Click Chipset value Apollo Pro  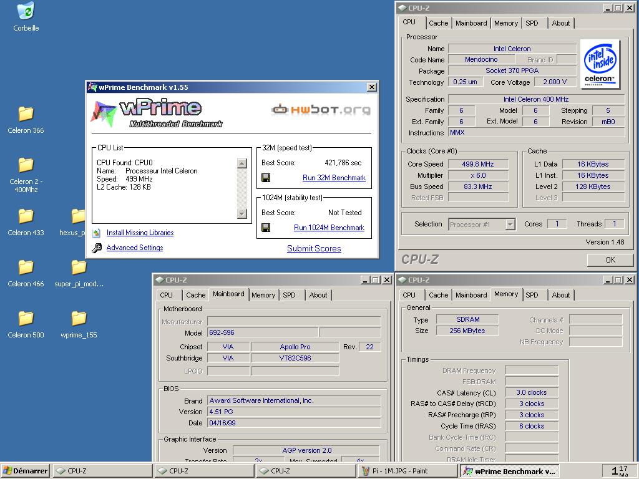pos(295,347)
